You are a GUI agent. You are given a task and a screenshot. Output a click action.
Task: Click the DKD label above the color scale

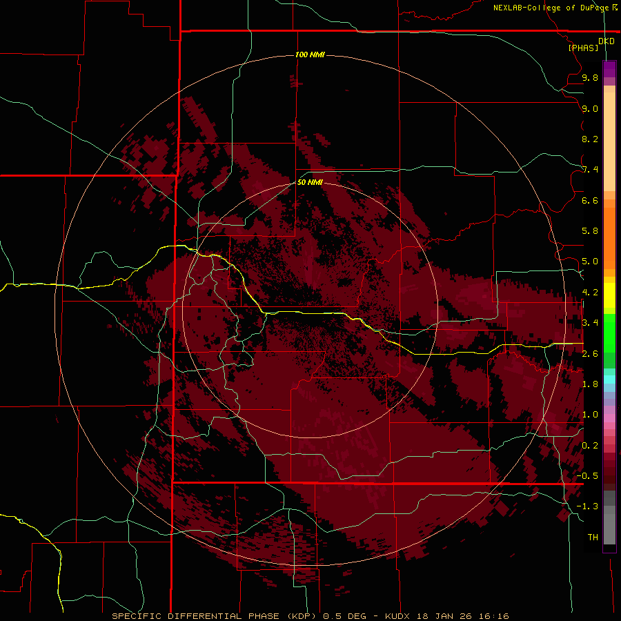607,41
